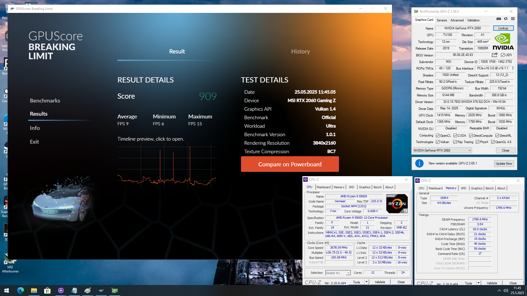Switch to the Sensors tab in GPU-Z
The width and height of the screenshot is (527, 296).
point(442,20)
